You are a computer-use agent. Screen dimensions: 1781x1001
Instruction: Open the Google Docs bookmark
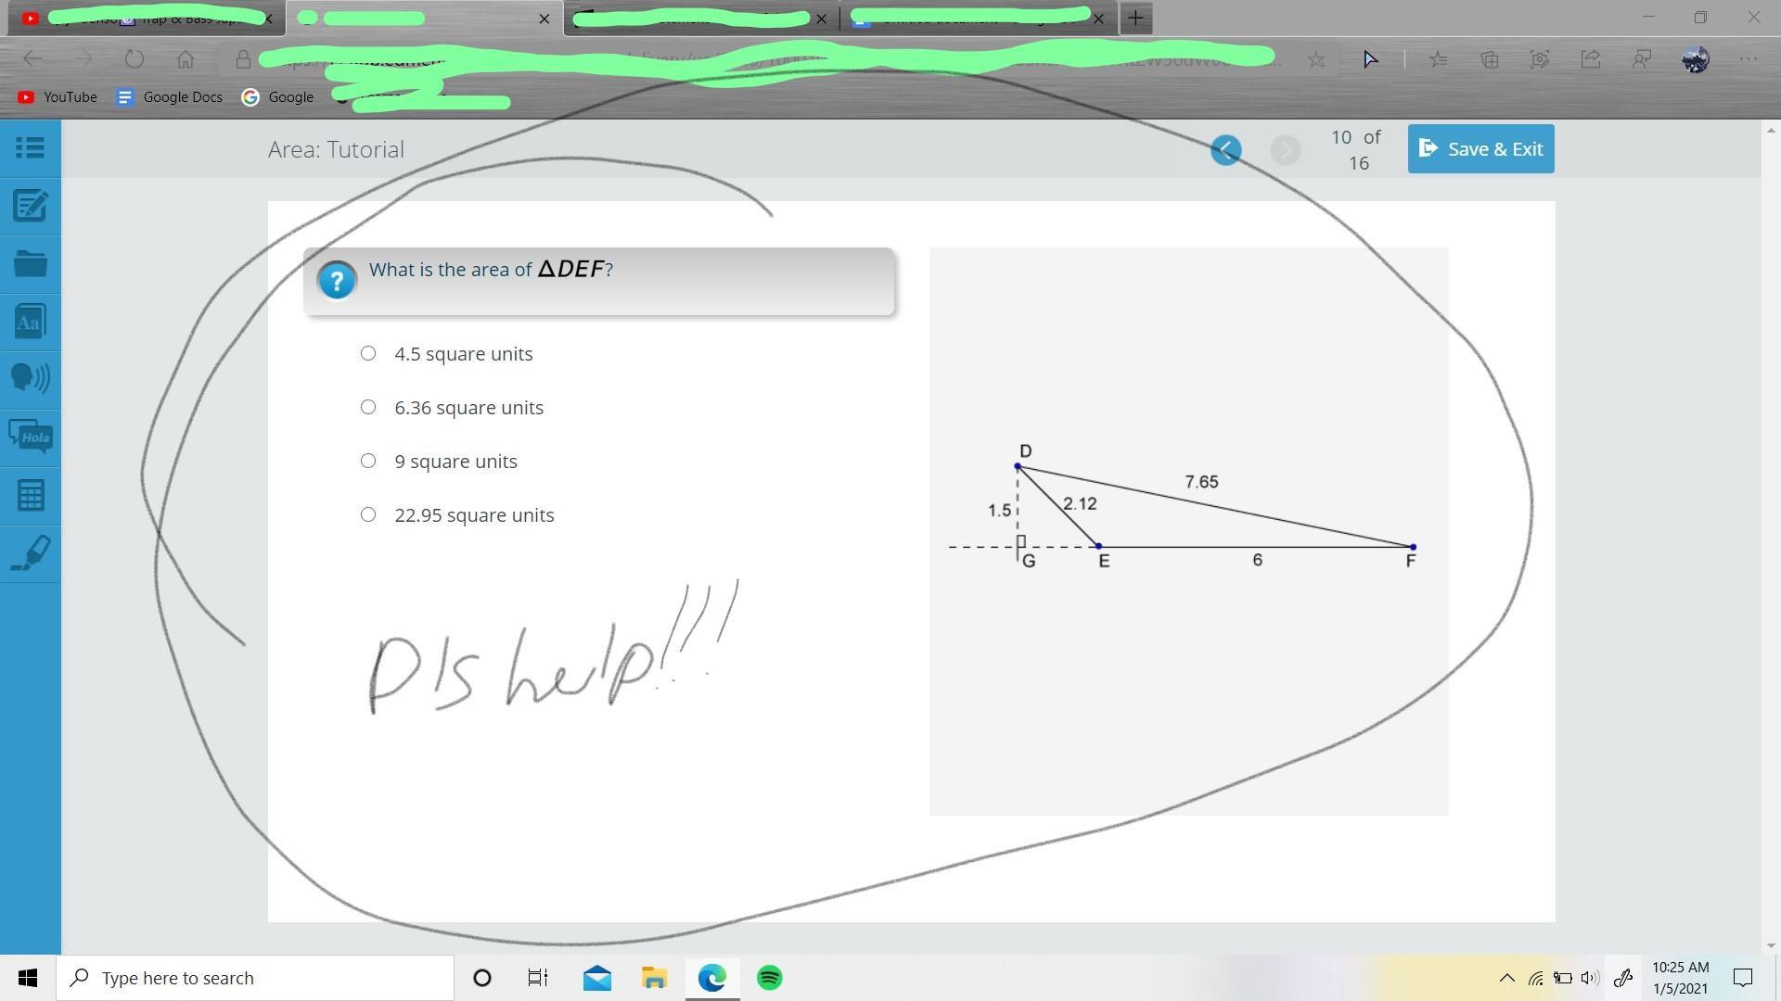[169, 97]
